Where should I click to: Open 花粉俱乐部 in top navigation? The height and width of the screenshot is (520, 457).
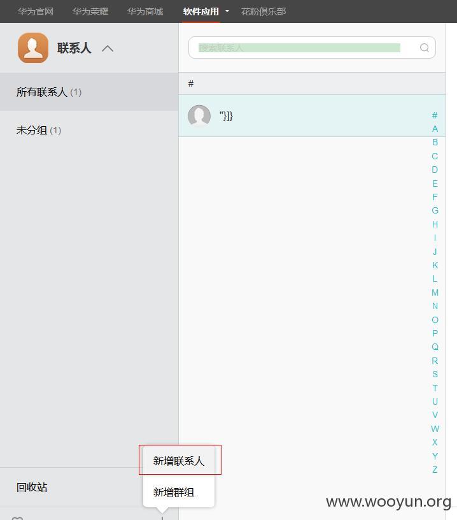click(264, 11)
